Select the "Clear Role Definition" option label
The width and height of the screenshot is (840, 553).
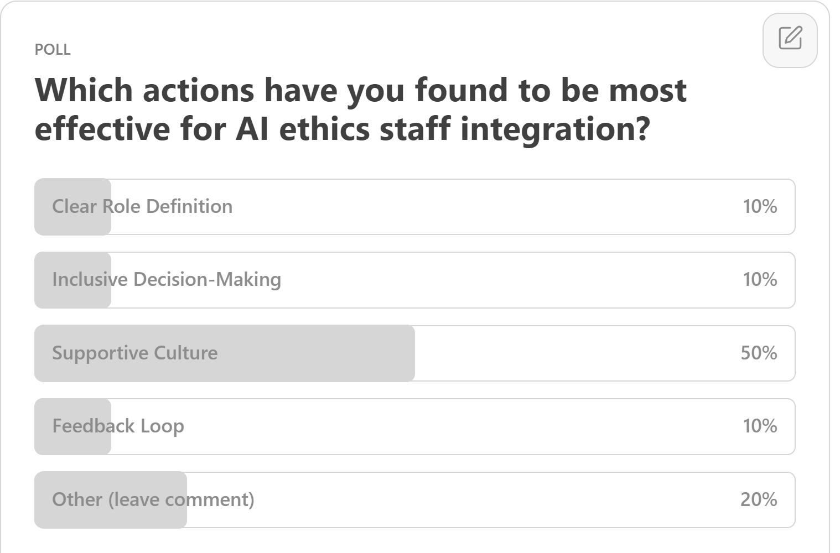pyautogui.click(x=142, y=206)
